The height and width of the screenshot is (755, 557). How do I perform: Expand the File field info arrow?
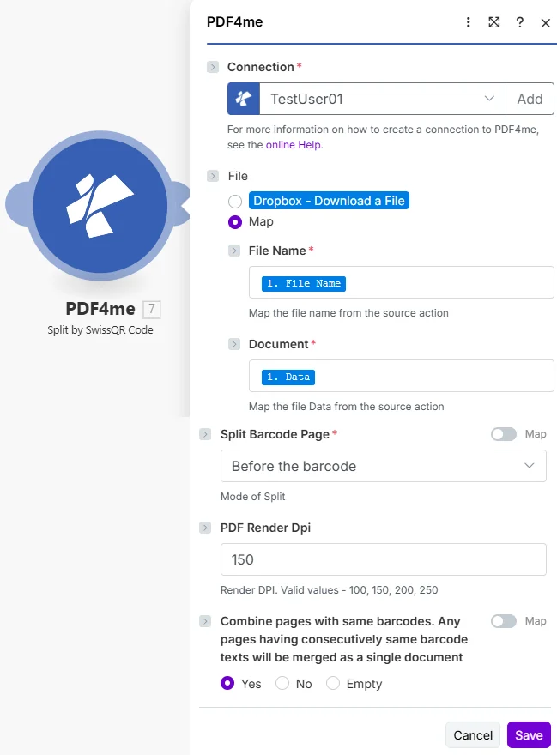point(213,176)
